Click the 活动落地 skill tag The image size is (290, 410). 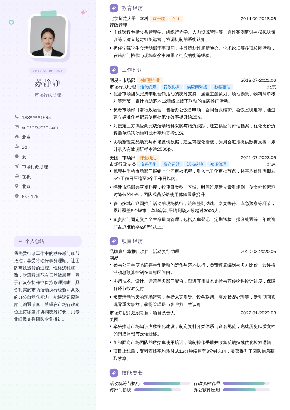(195, 164)
